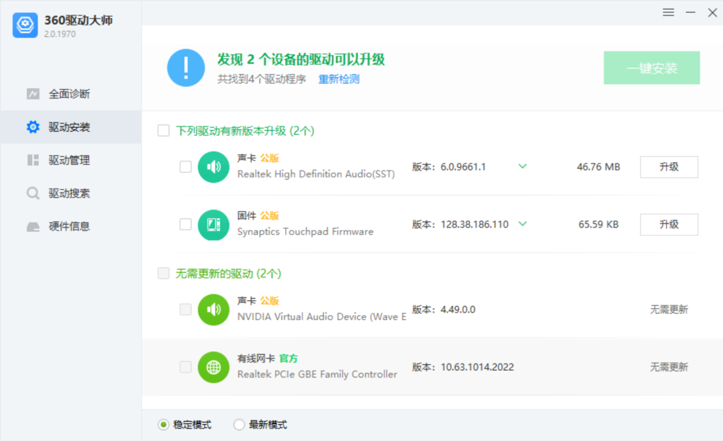Viewport: 723px width, 441px height.
Task: Click the Realtek High Definition Audio(SST) name
Action: pos(316,174)
